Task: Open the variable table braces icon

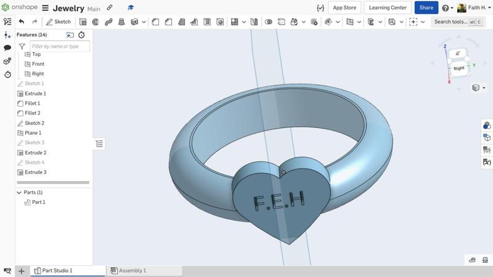Action: [x=320, y=8]
